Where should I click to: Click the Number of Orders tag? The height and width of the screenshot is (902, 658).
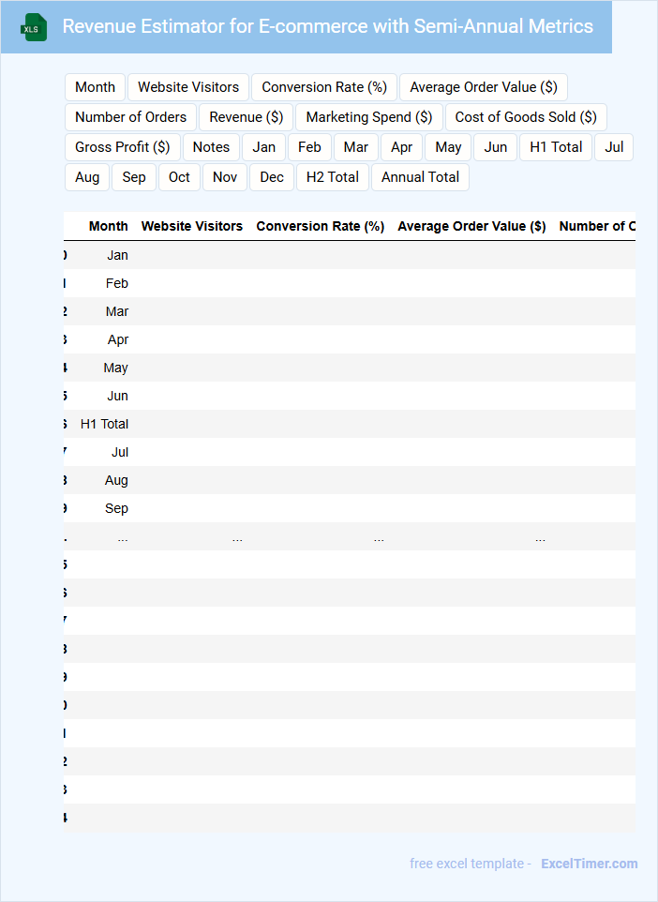pos(130,117)
